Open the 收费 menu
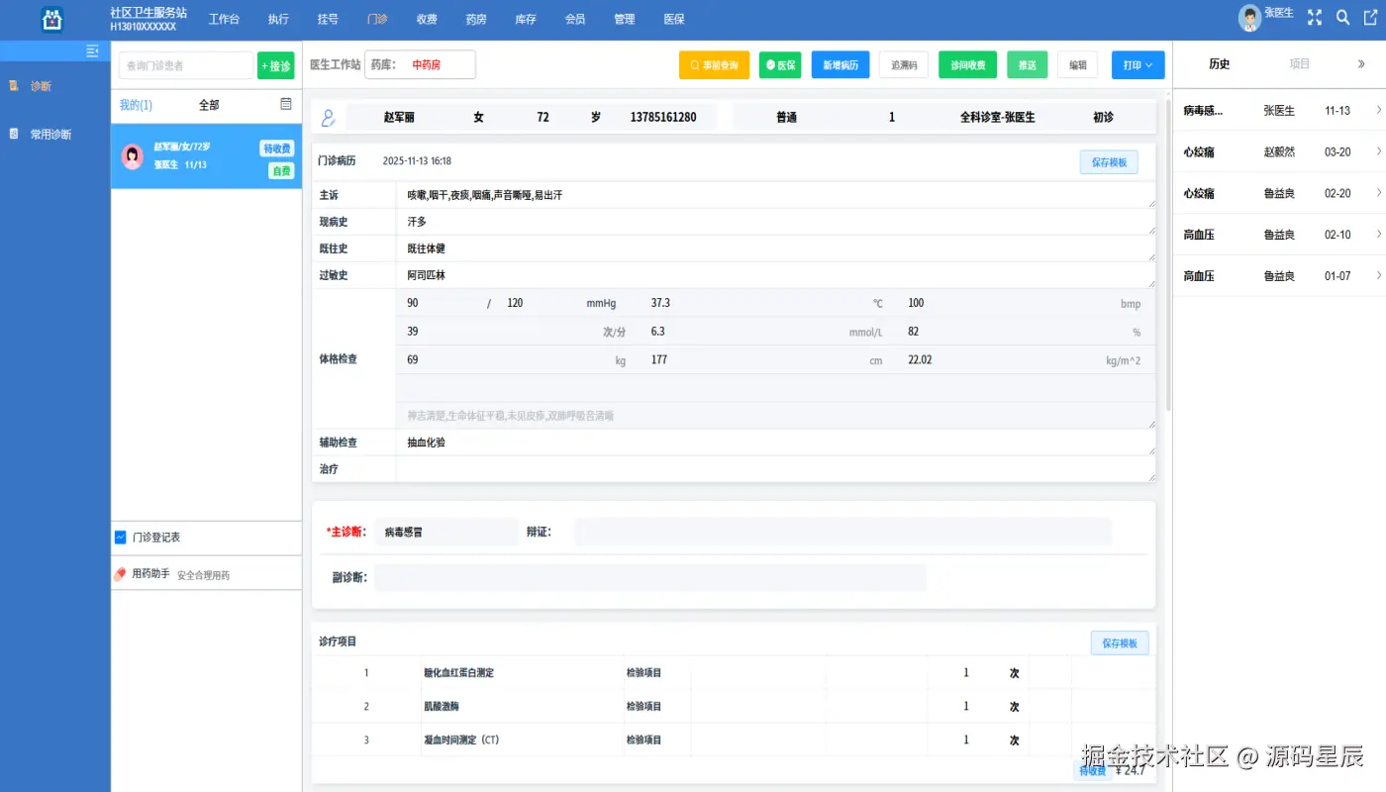Image resolution: width=1386 pixels, height=792 pixels. (x=427, y=19)
